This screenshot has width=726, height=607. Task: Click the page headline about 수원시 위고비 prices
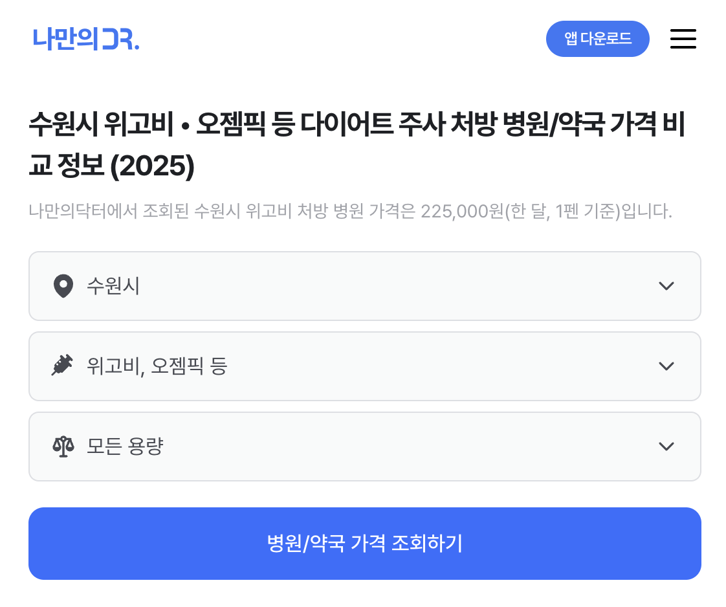(x=357, y=142)
